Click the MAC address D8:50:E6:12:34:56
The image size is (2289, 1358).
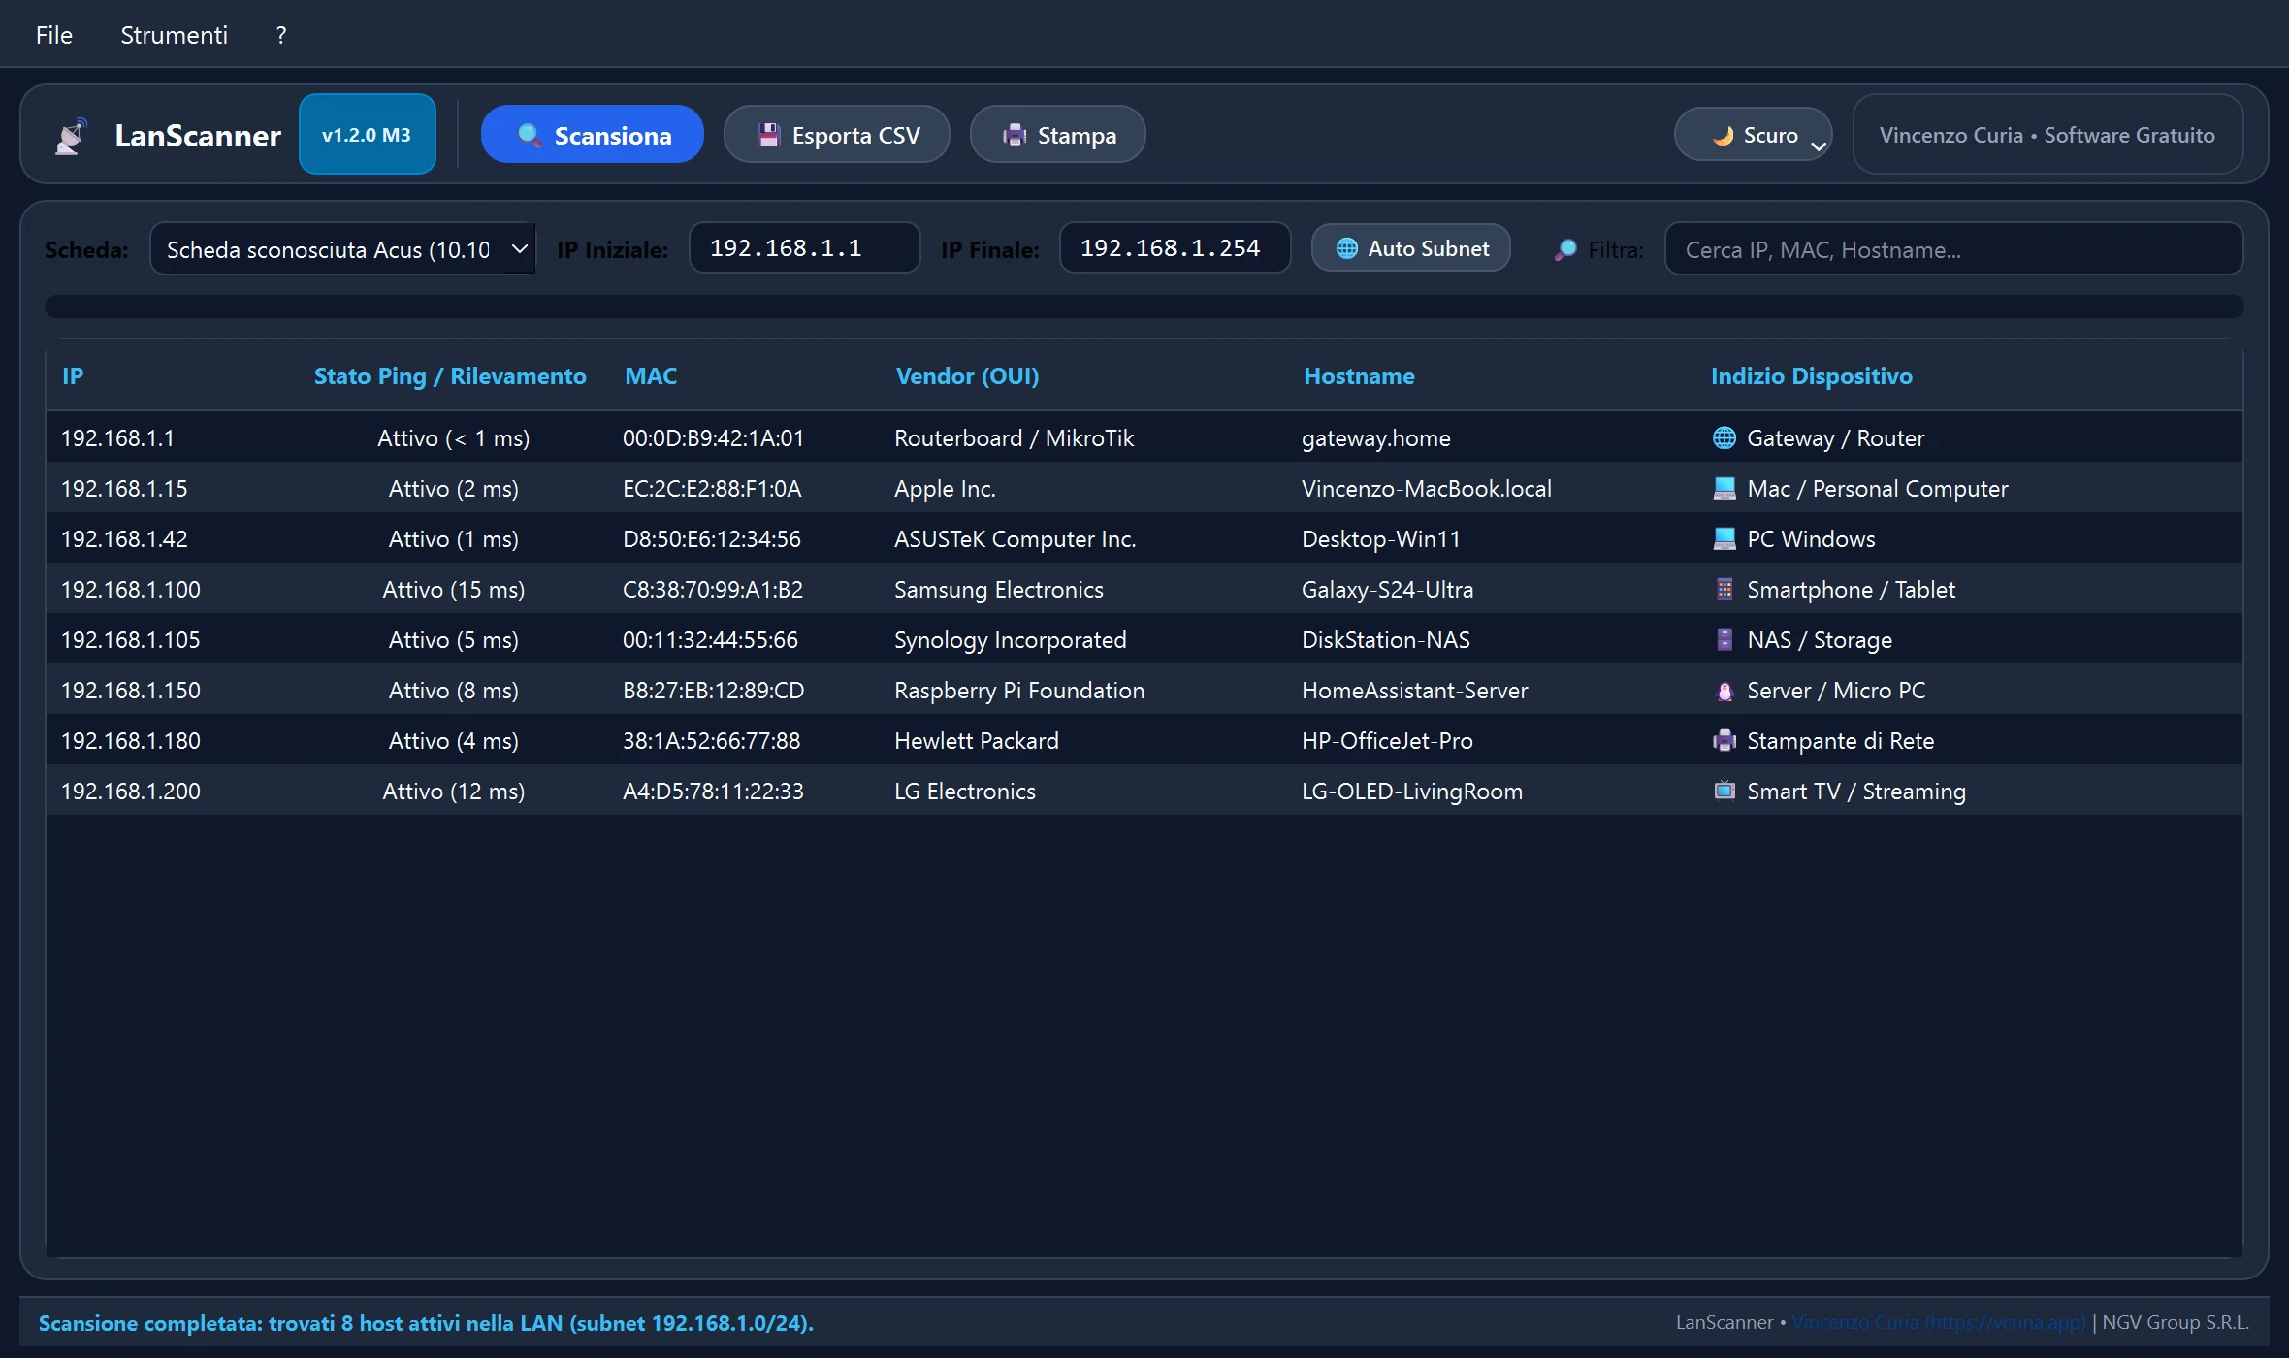click(x=712, y=538)
